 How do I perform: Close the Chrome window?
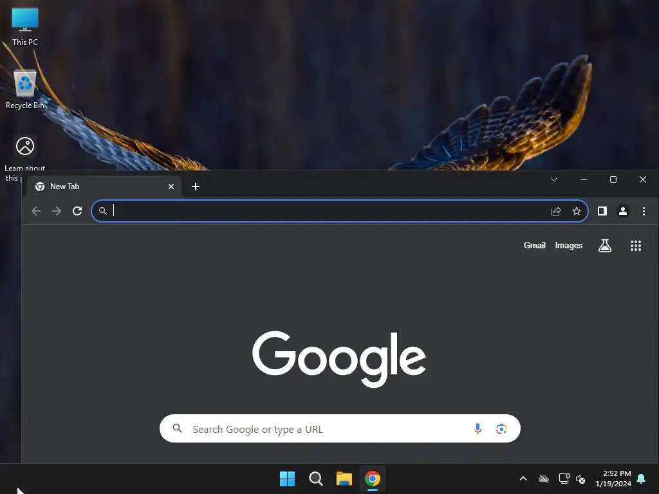(x=643, y=180)
